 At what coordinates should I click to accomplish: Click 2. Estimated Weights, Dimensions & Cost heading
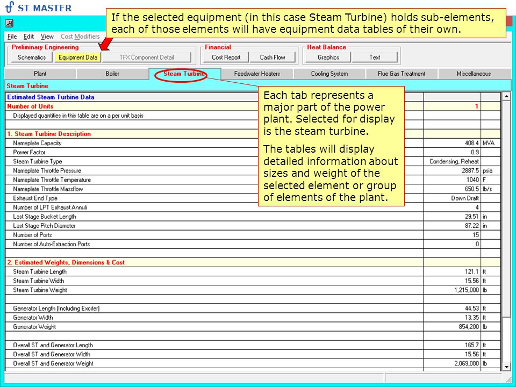click(x=66, y=263)
